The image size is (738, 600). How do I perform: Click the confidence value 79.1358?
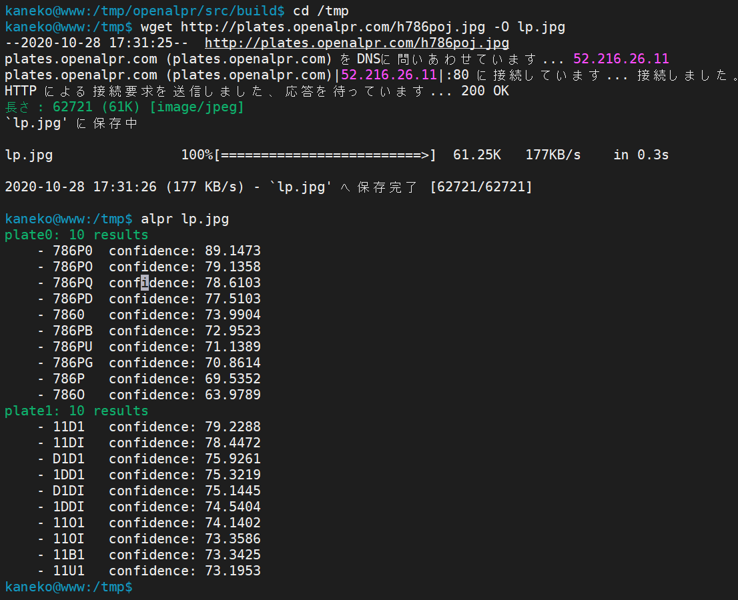click(x=232, y=267)
